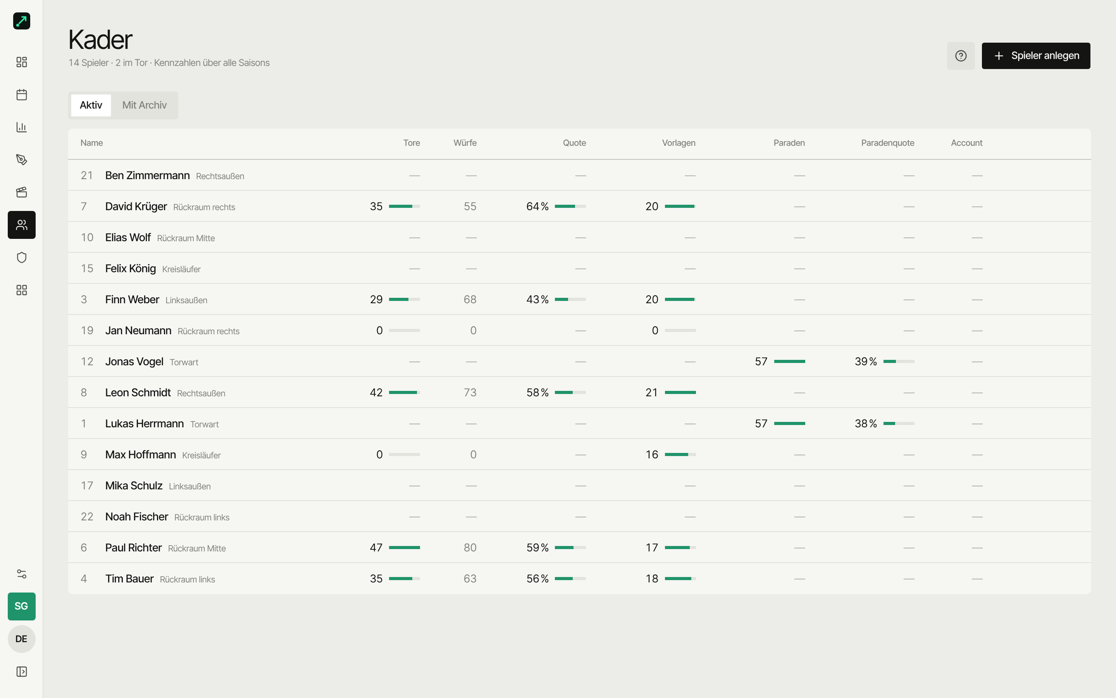1116x698 pixels.
Task: Sort by the Tore column header
Action: pos(412,143)
